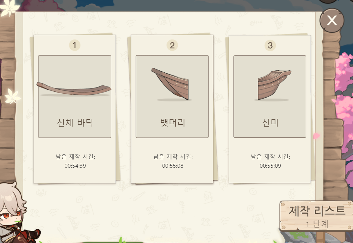Click the 선체 바닥 label text
This screenshot has height=243, width=353.
pos(75,123)
